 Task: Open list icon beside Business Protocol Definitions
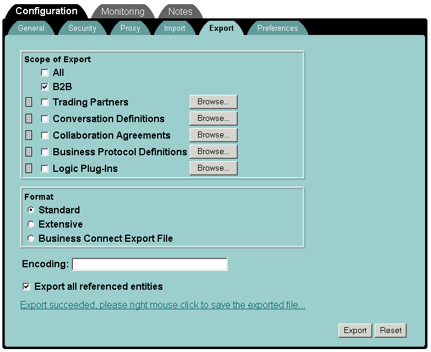[28, 152]
